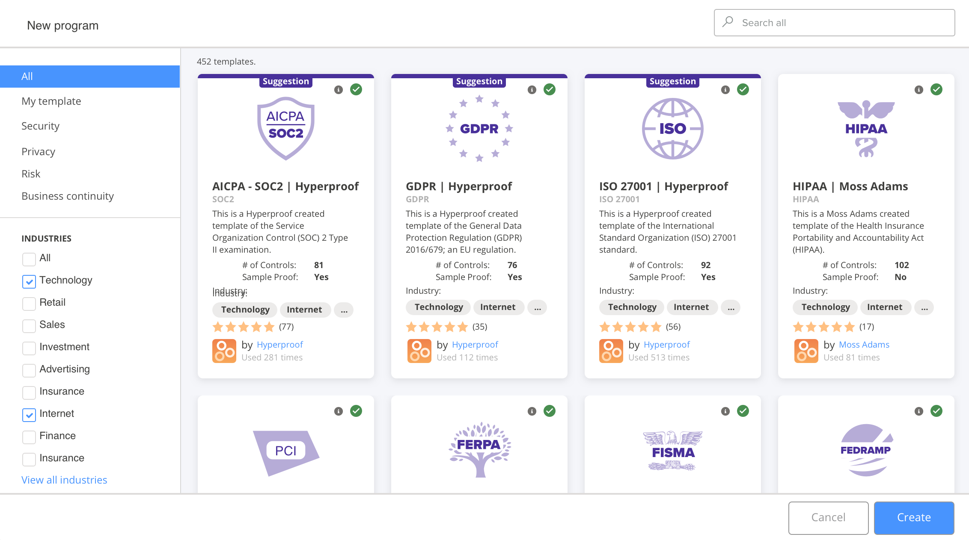Click green checkmark on HIPAA card
Screen dimensions: 969x540
coord(936,89)
